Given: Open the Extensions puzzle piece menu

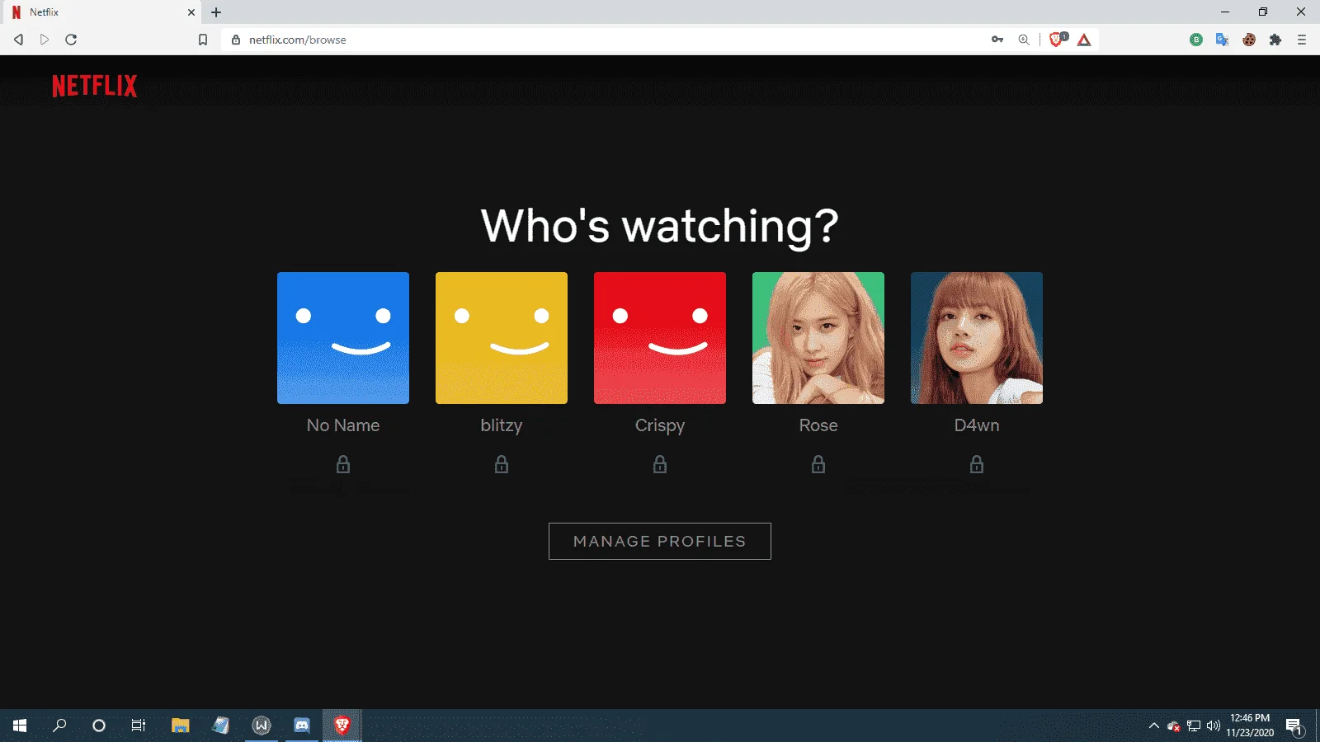Looking at the screenshot, I should pos(1275,40).
